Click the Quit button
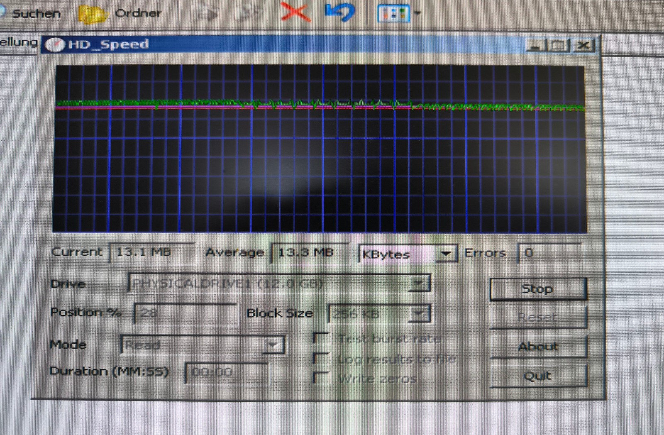 (538, 376)
